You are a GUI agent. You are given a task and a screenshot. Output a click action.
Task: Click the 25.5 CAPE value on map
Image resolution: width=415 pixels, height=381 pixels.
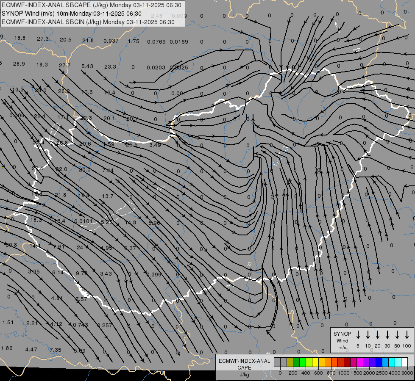132,145
